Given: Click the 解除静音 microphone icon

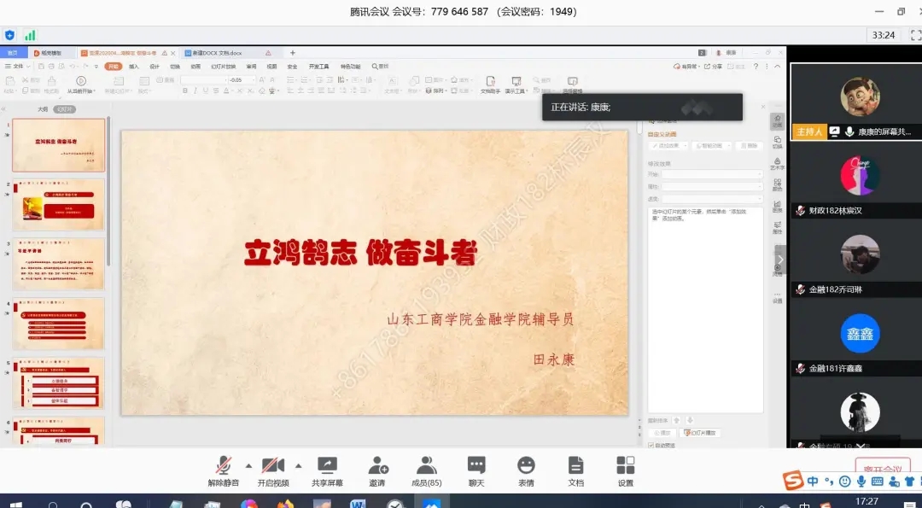Looking at the screenshot, I should (x=224, y=465).
